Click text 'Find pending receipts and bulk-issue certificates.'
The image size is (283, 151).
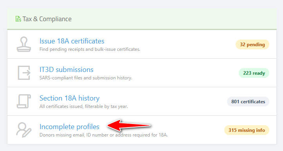pyautogui.click(x=90, y=49)
